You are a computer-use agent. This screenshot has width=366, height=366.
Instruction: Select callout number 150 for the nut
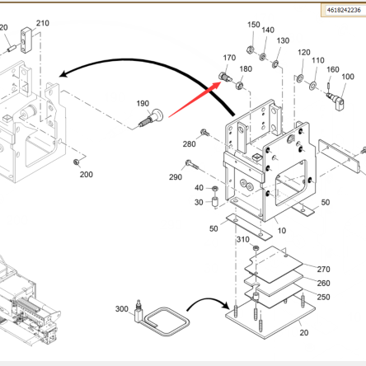[254, 25]
